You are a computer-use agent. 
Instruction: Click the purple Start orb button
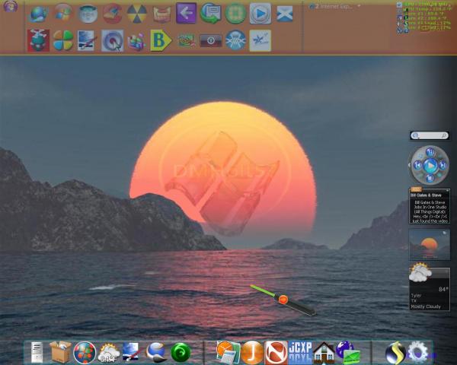point(11,6)
